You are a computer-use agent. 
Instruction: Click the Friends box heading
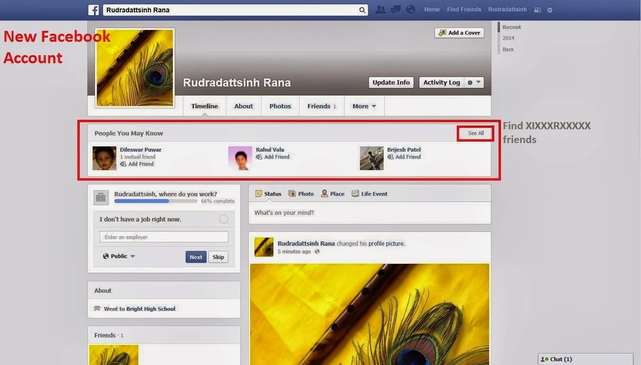tap(105, 336)
